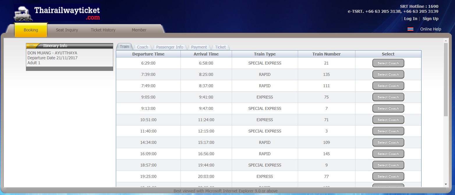Select Coach for train number 9
Screen dimensions: 455x195
pyautogui.click(x=388, y=165)
